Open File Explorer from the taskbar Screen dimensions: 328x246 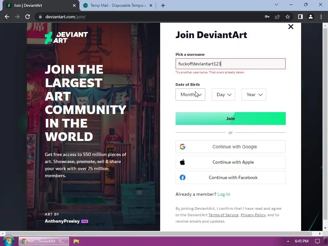[76, 241]
